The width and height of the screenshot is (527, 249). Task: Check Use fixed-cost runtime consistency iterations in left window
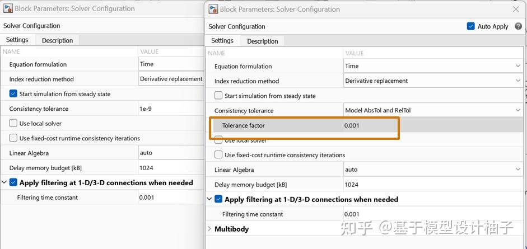point(13,138)
